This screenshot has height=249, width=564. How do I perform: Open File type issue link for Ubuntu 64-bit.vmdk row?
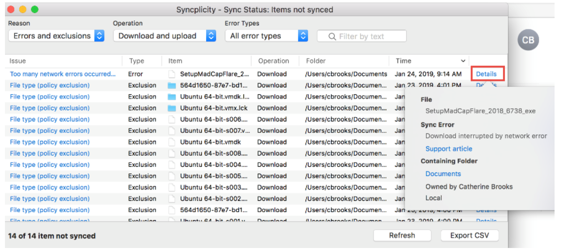[x=50, y=142]
